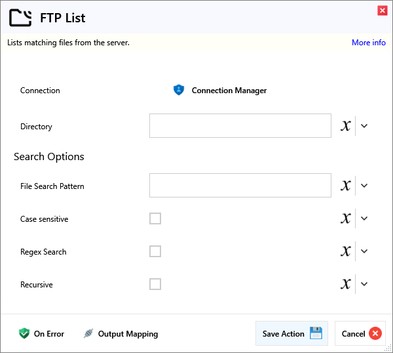Viewport: 393px width, 353px height.
Task: Click the variable icon beside Directory field
Action: click(x=346, y=126)
